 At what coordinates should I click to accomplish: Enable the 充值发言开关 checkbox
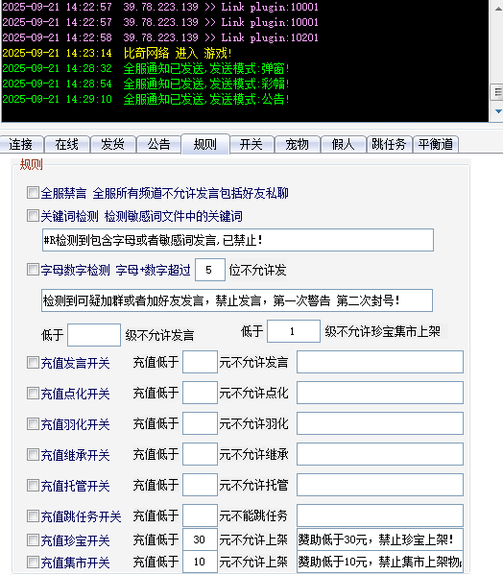pyautogui.click(x=33, y=363)
